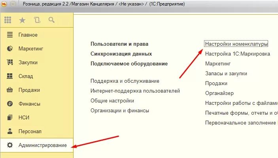Click the Маркетинг pie chart icon
278x158 pixels.
[x=10, y=48]
